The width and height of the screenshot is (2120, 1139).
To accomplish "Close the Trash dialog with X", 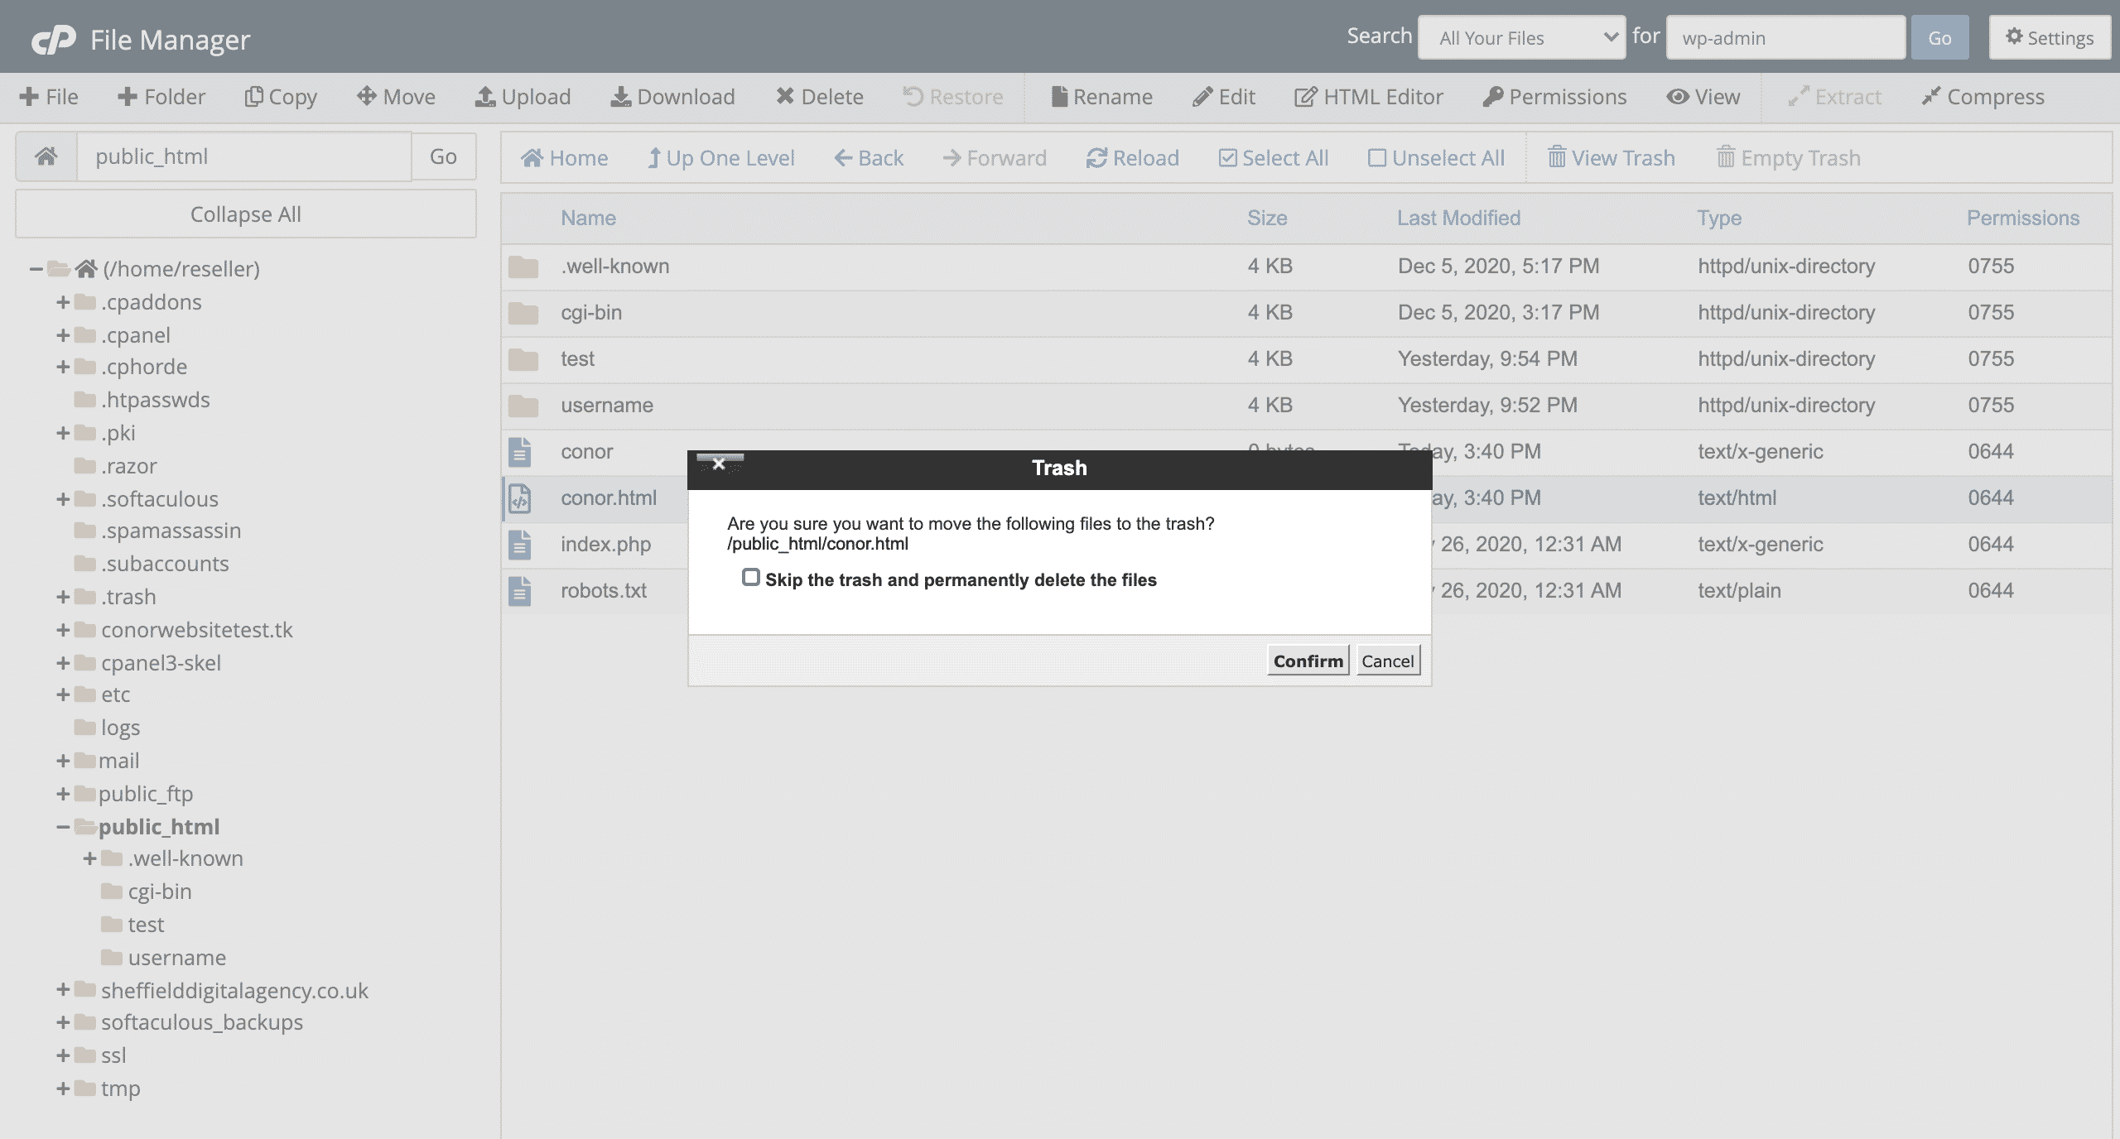I will [719, 464].
